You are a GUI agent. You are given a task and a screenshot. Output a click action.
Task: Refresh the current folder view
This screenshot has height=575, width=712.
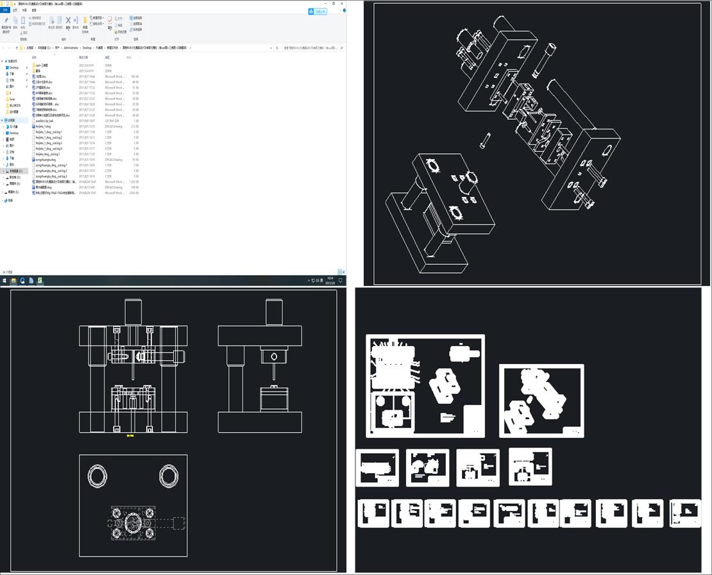277,47
